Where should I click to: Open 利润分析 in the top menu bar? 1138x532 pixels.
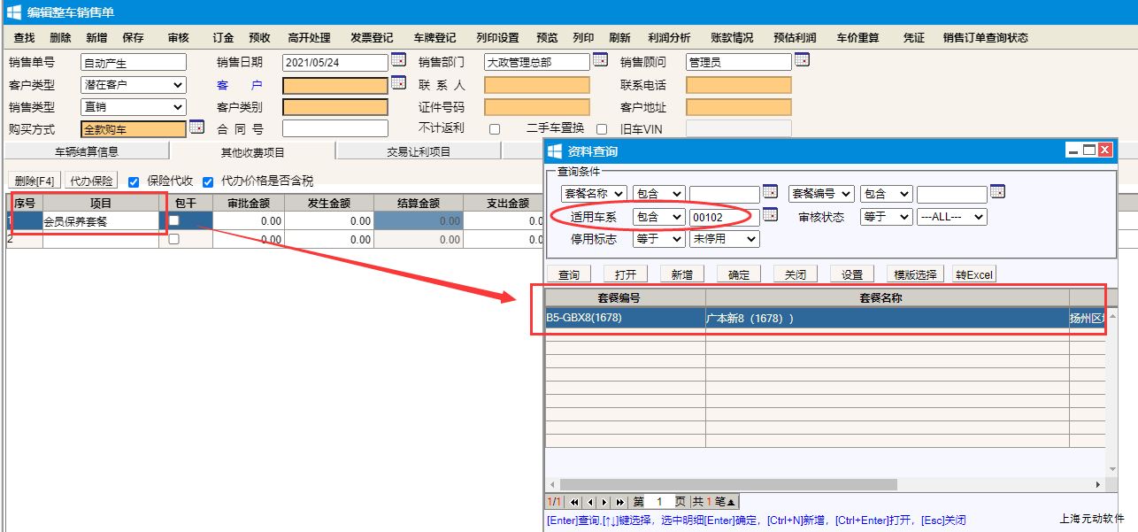(x=669, y=38)
